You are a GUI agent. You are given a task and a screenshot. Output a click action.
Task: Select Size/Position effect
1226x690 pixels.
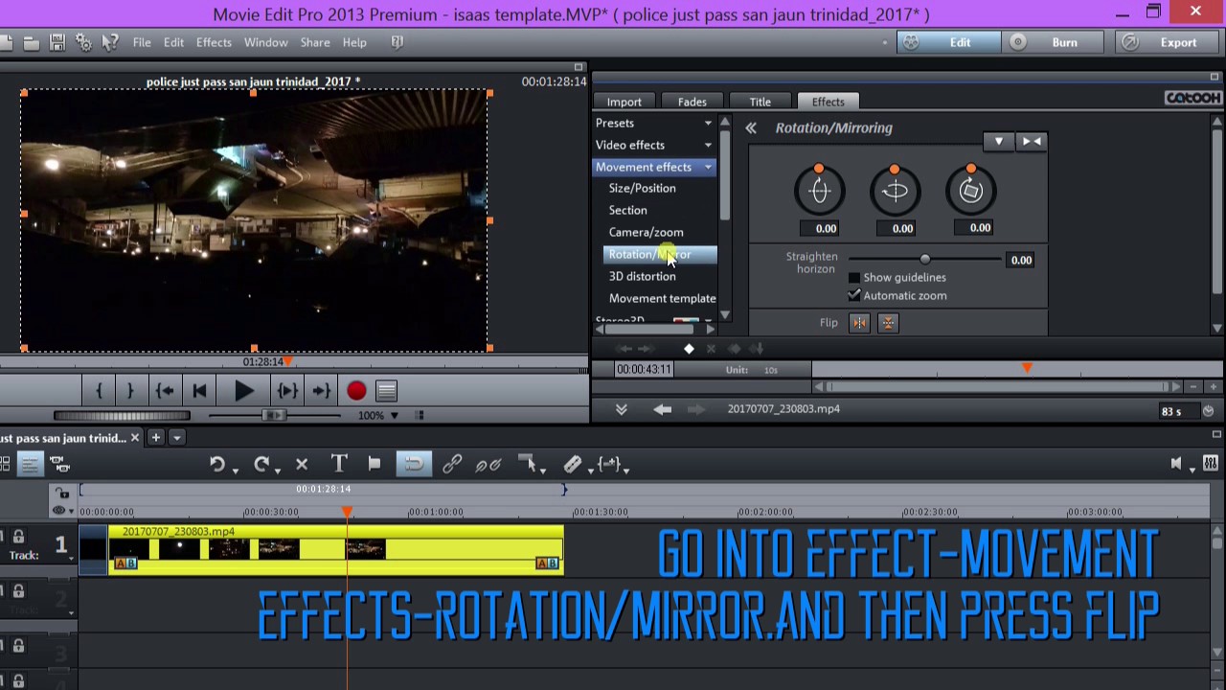642,188
